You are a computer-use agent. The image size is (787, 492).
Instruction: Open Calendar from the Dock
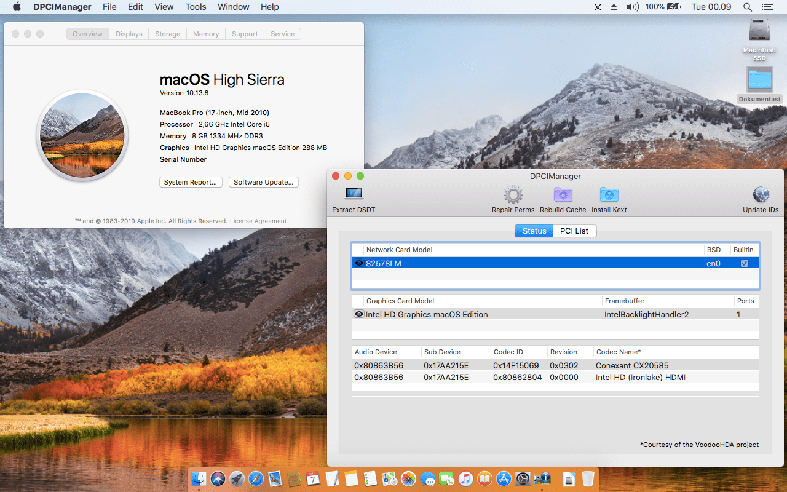click(312, 479)
